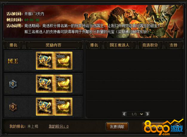Click the 我的排名 未上榜 status text
The image size is (187, 137).
tap(24, 126)
